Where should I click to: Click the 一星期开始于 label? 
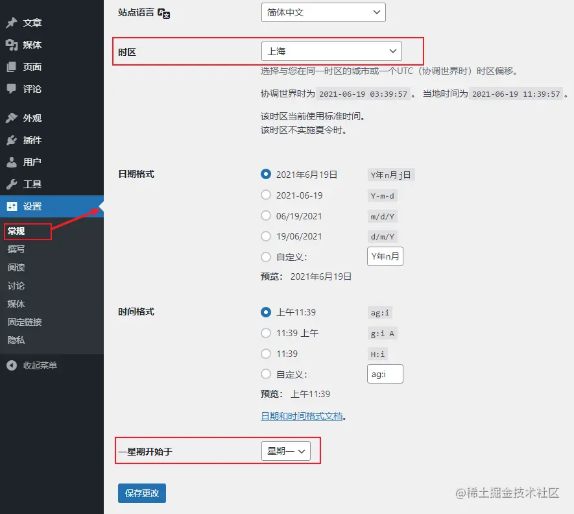pyautogui.click(x=145, y=451)
